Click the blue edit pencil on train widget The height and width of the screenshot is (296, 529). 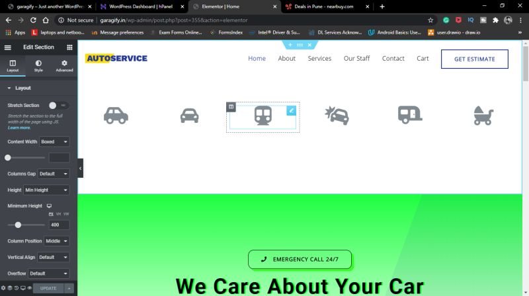point(291,110)
